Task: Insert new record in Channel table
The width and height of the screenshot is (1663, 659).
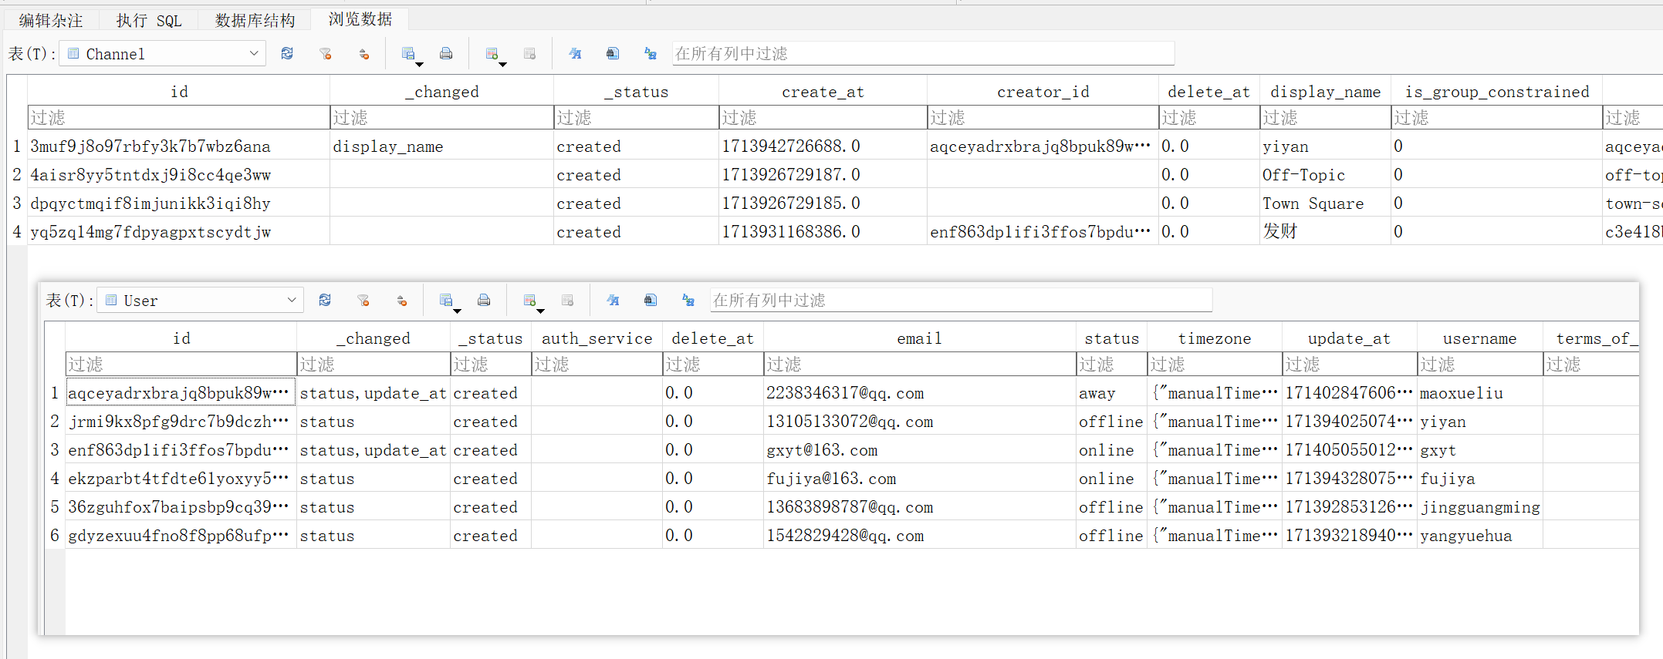Action: (x=492, y=53)
